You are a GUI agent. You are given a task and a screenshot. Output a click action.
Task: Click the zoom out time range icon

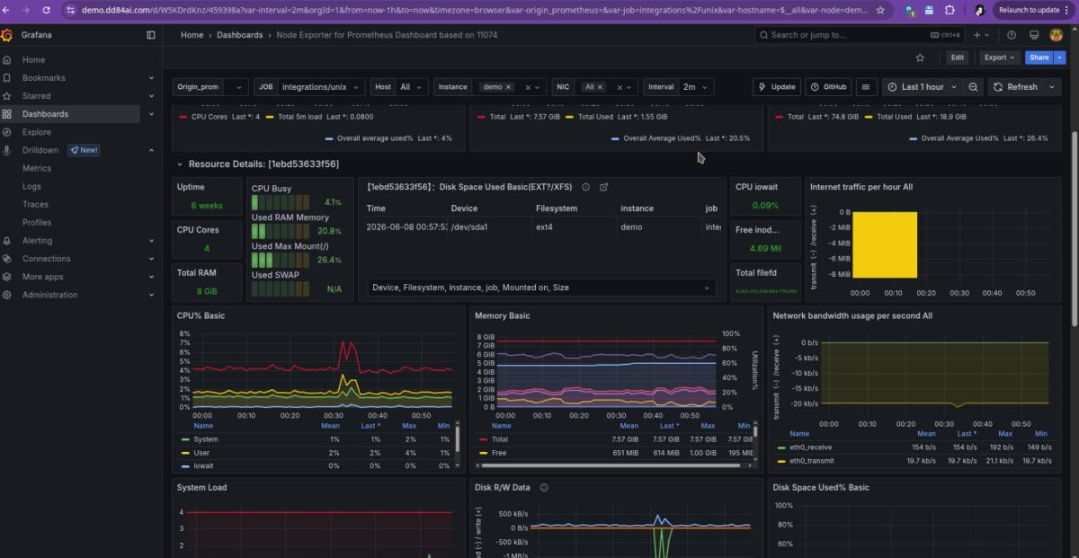click(x=974, y=87)
